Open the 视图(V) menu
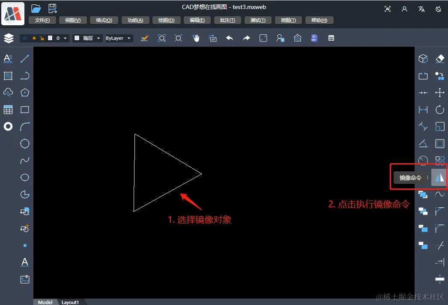 [x=73, y=20]
